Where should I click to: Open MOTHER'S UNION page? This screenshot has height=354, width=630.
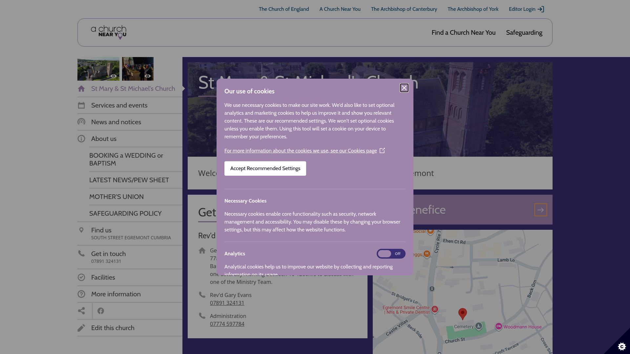[136, 197]
